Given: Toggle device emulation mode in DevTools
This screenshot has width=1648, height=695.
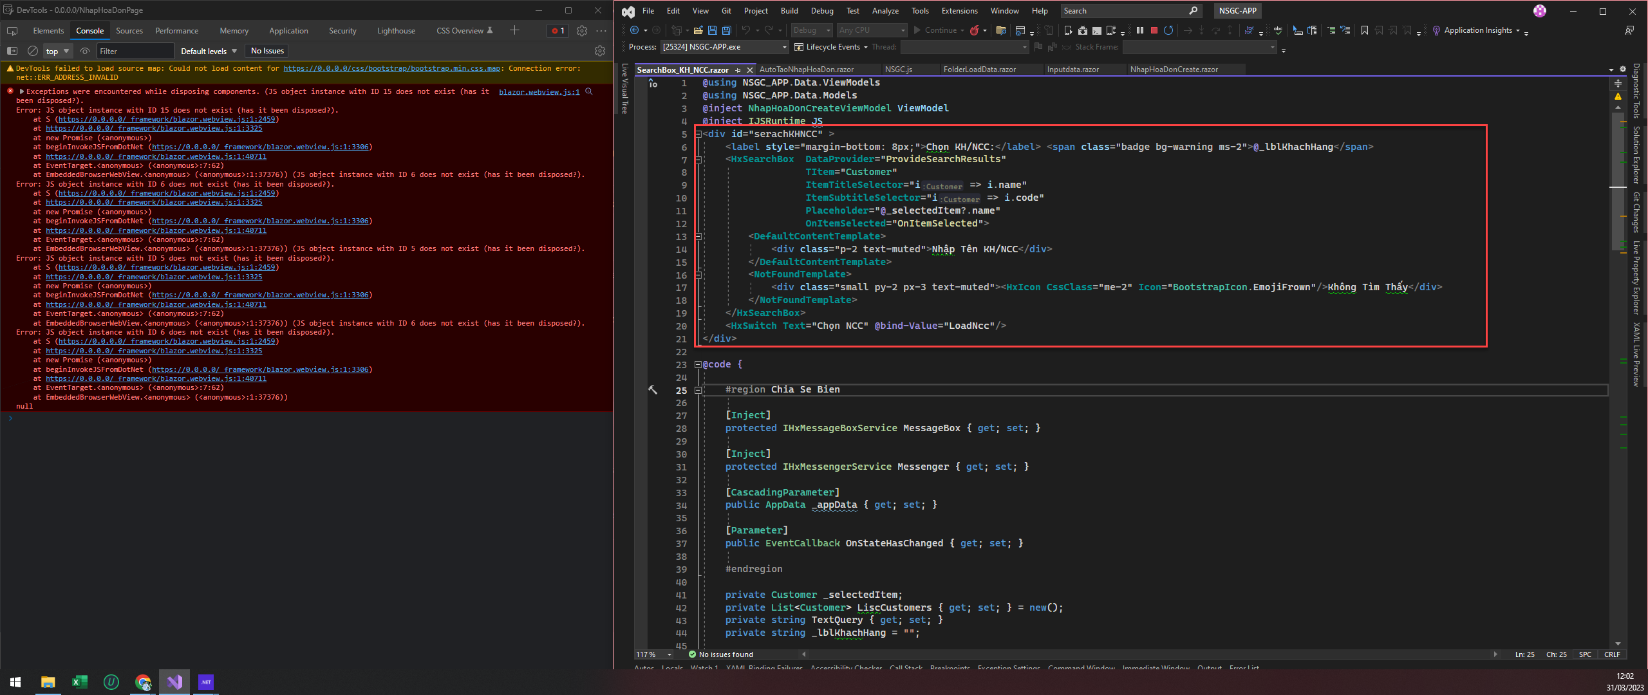Looking at the screenshot, I should pyautogui.click(x=12, y=51).
